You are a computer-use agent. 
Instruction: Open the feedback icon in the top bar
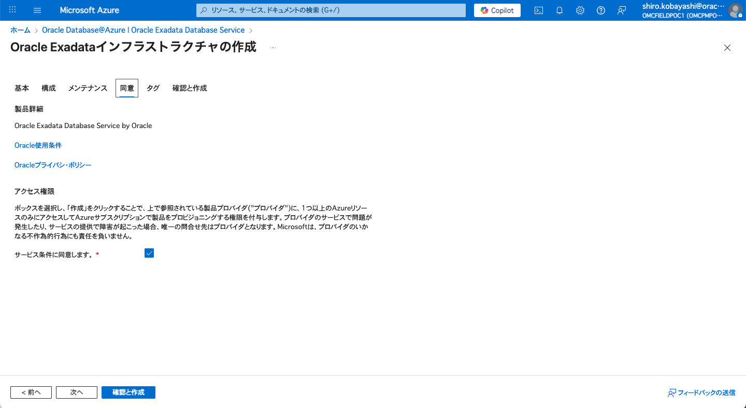click(621, 10)
